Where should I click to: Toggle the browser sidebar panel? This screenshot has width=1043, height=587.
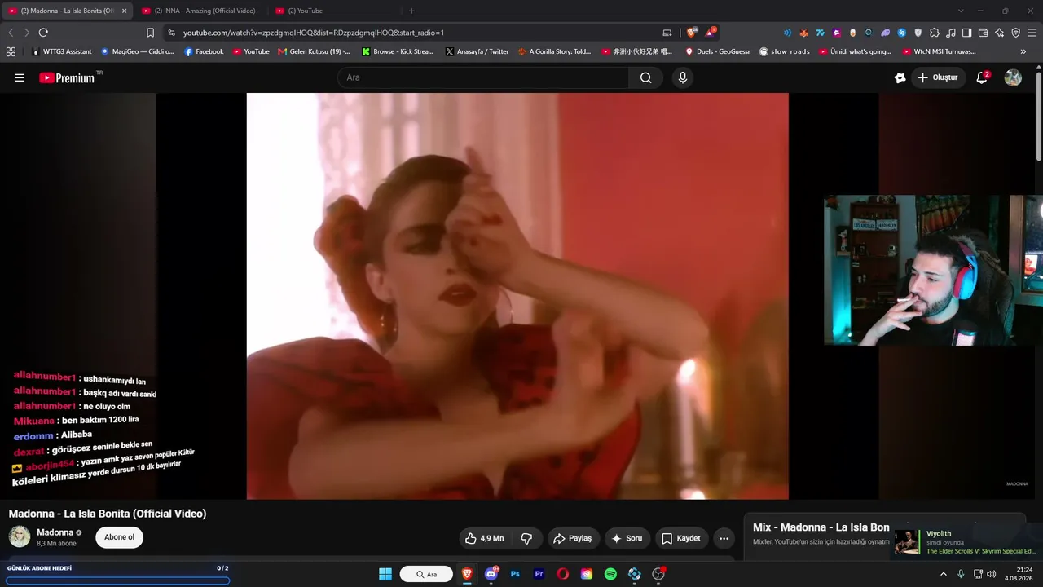pos(966,33)
